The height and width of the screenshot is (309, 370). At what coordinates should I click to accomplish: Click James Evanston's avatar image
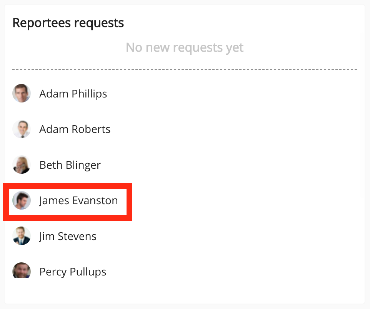pos(22,201)
